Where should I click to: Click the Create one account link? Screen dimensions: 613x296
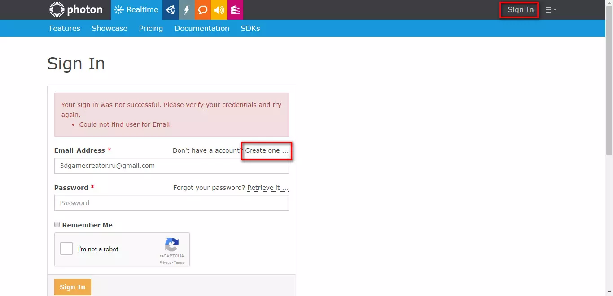(x=267, y=151)
